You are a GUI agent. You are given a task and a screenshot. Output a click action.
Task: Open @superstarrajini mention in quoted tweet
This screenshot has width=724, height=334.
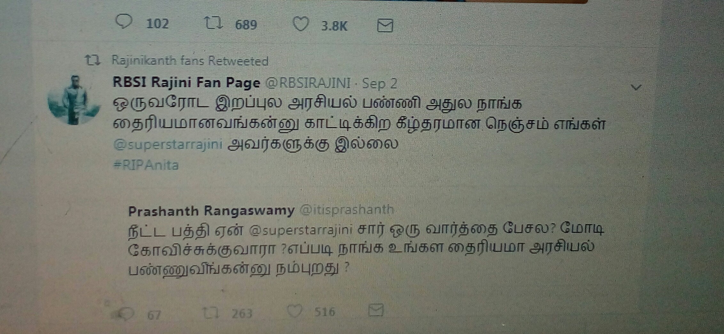300,230
